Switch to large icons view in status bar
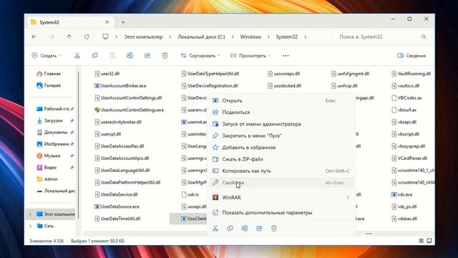The width and height of the screenshot is (458, 258). click(x=429, y=241)
